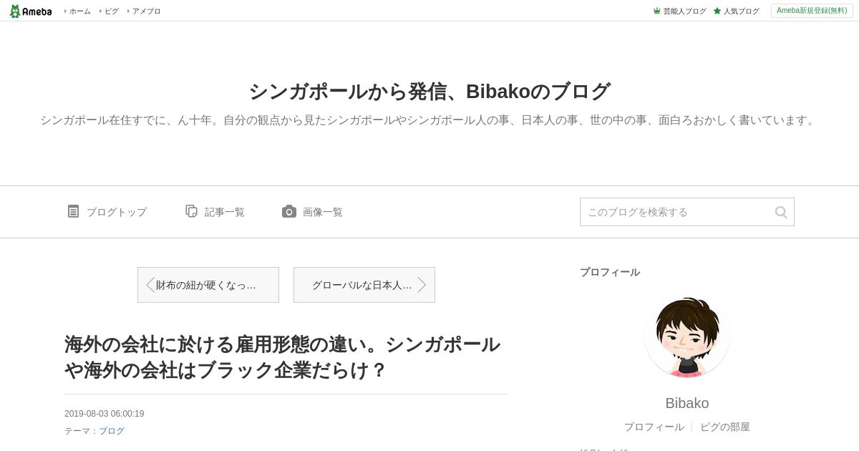The image size is (859, 451).
Task: Click the Bibako username under avatar
Action: 687,403
